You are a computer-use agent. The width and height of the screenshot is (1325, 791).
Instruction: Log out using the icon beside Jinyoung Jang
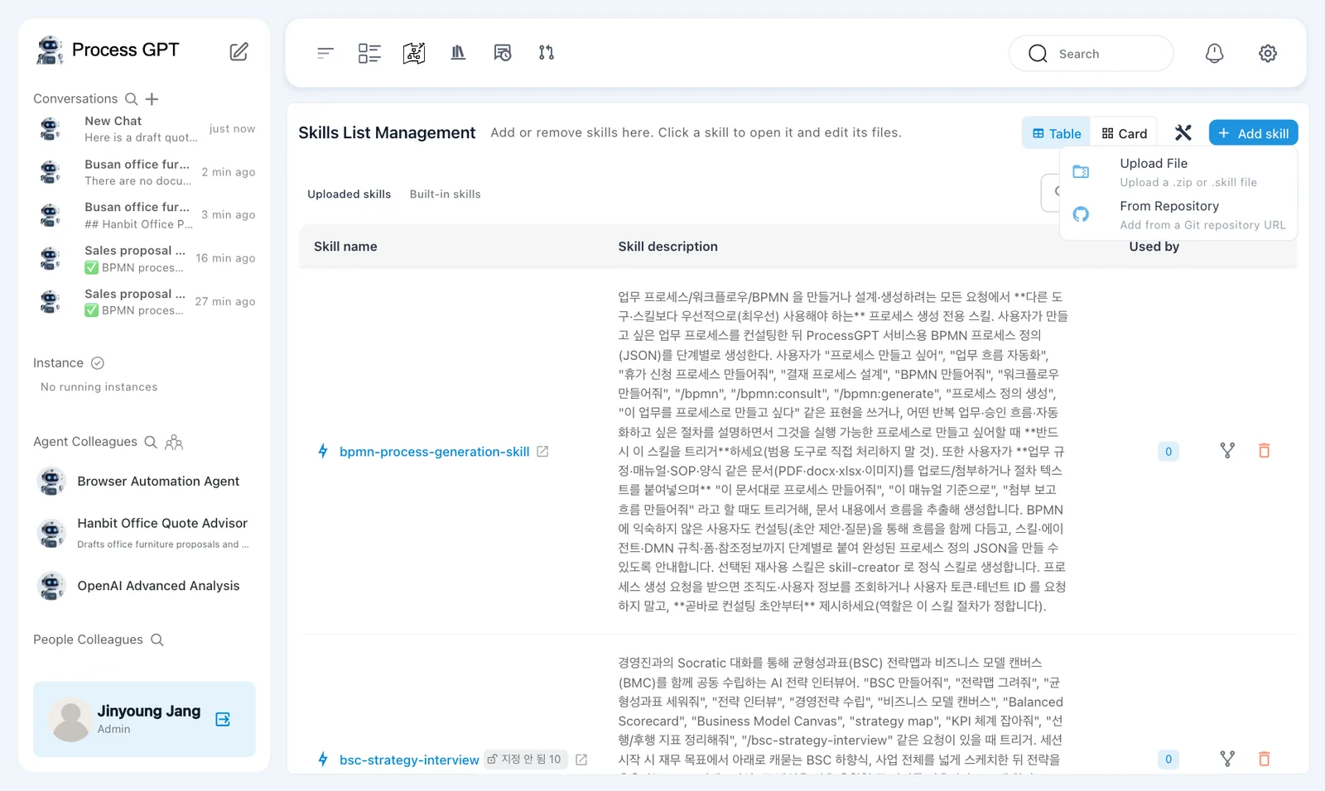[x=223, y=719]
